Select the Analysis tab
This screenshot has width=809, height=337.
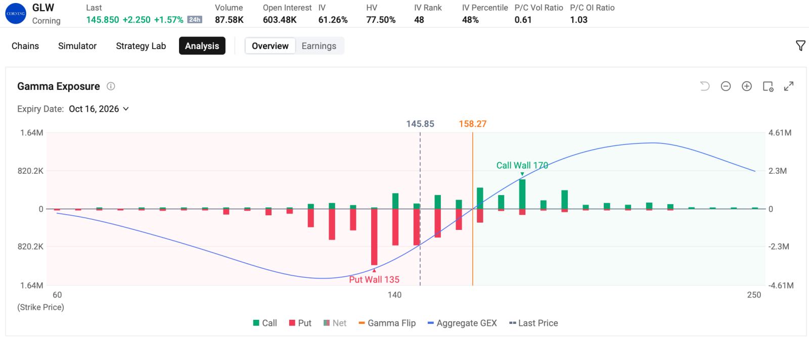point(202,46)
